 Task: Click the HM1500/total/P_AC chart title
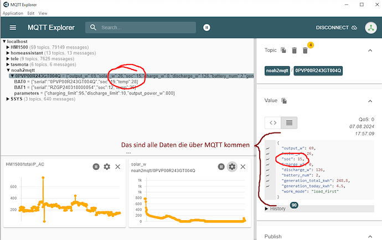point(25,164)
